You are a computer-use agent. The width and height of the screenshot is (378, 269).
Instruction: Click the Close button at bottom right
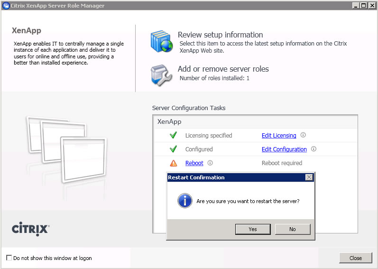point(356,258)
